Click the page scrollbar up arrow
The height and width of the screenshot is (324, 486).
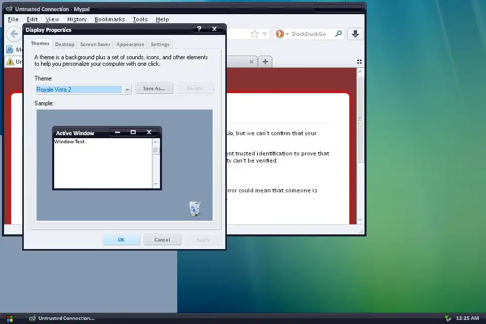(x=360, y=71)
